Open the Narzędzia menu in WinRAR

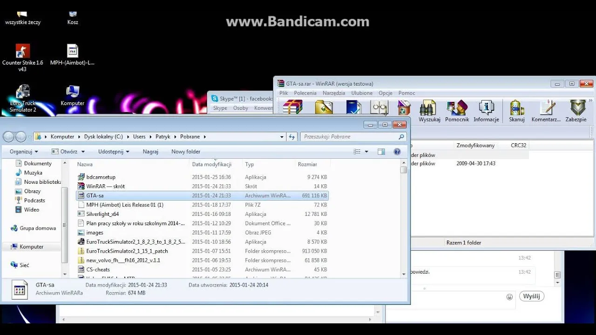(x=334, y=93)
